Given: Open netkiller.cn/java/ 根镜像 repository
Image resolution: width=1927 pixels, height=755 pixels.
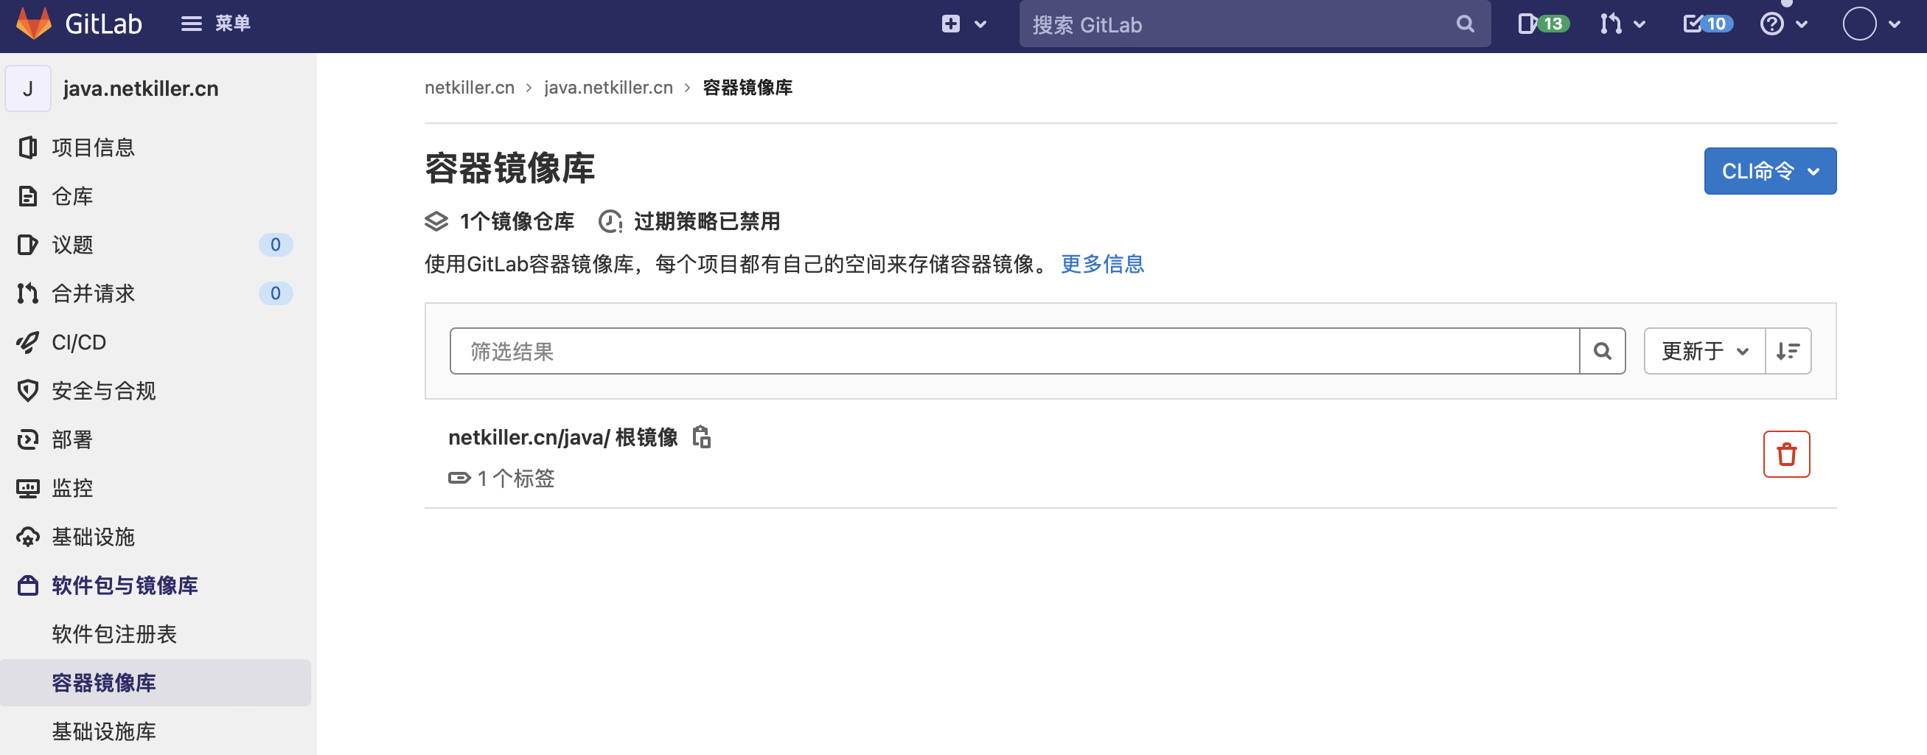Looking at the screenshot, I should pyautogui.click(x=562, y=437).
